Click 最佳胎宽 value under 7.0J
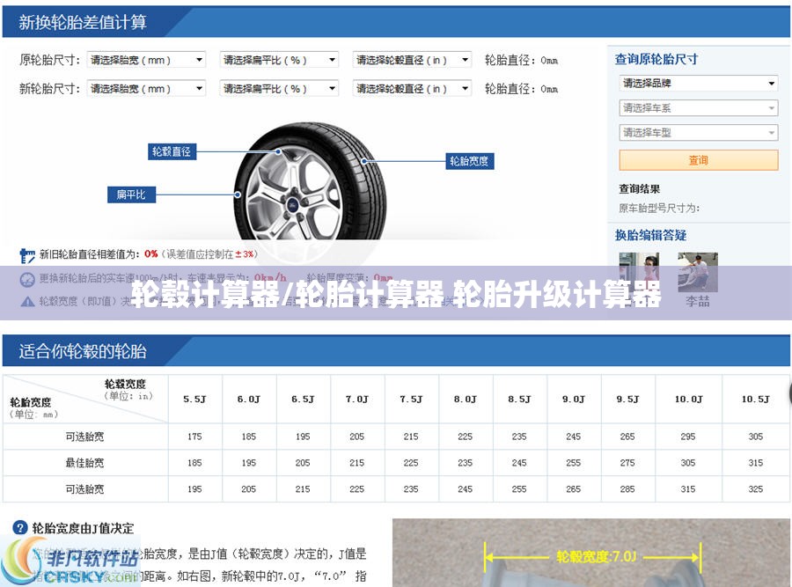 356,463
